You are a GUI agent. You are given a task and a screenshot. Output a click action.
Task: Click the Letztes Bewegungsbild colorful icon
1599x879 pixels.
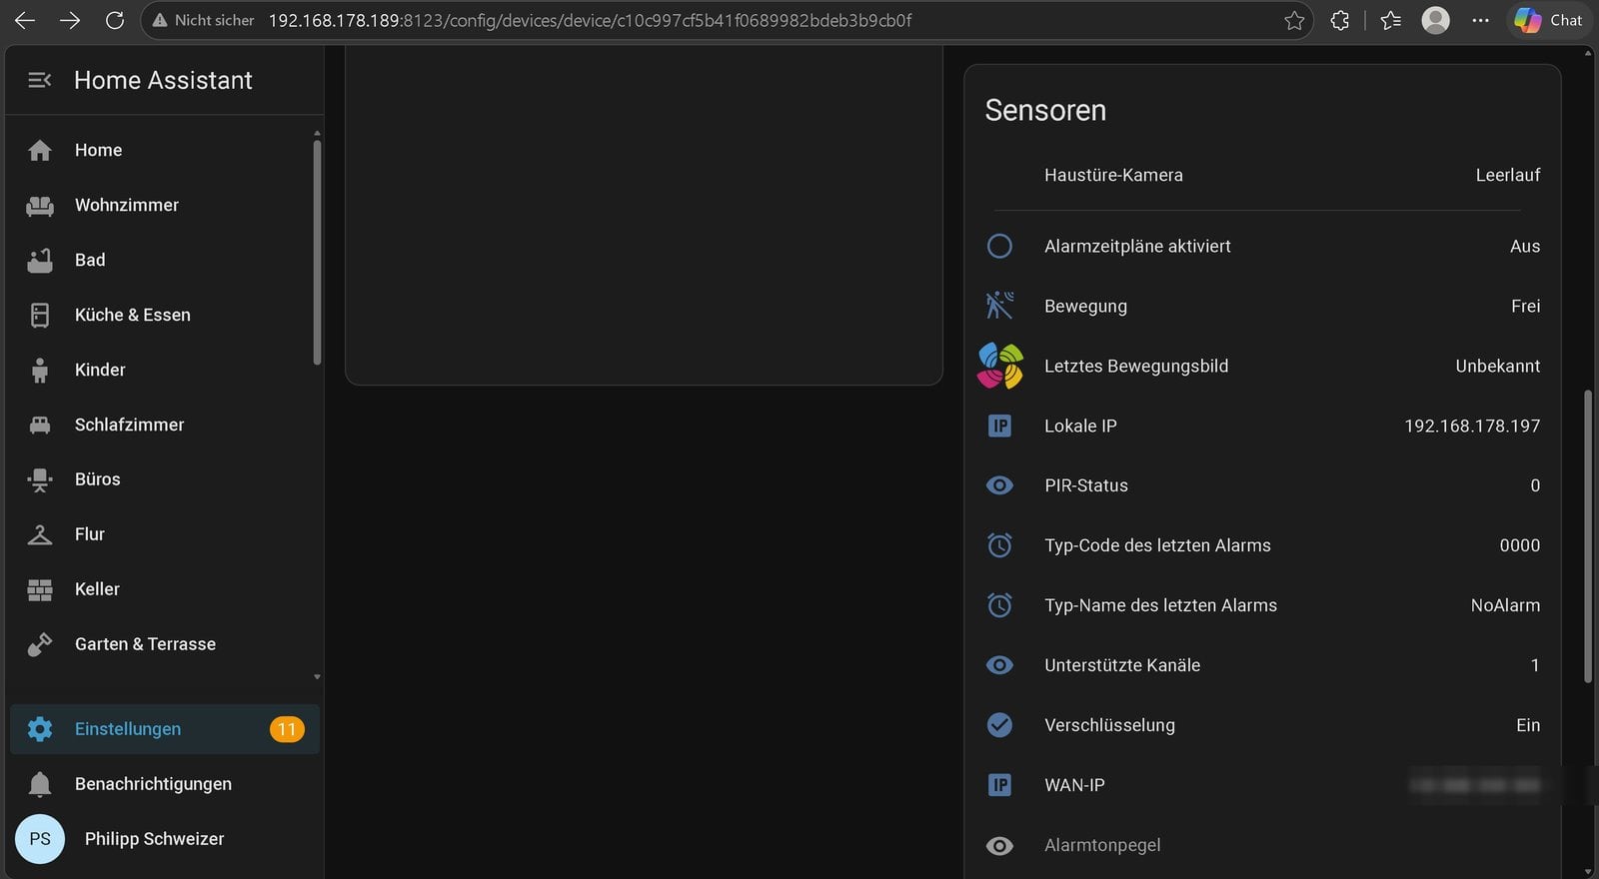999,366
